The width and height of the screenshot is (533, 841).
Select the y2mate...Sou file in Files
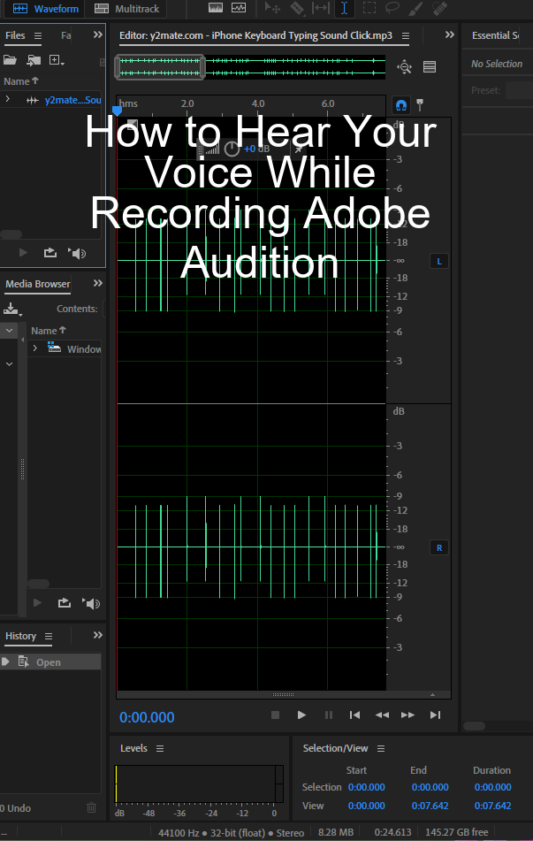pos(73,100)
